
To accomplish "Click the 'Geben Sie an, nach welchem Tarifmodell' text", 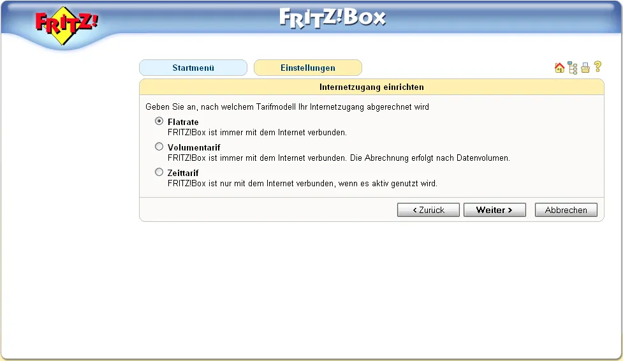I will 221,107.
